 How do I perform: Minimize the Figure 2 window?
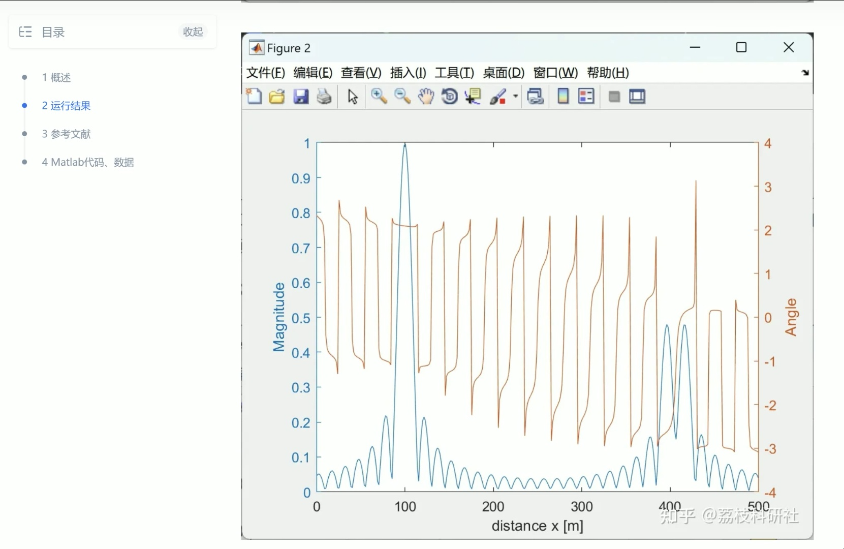(695, 47)
